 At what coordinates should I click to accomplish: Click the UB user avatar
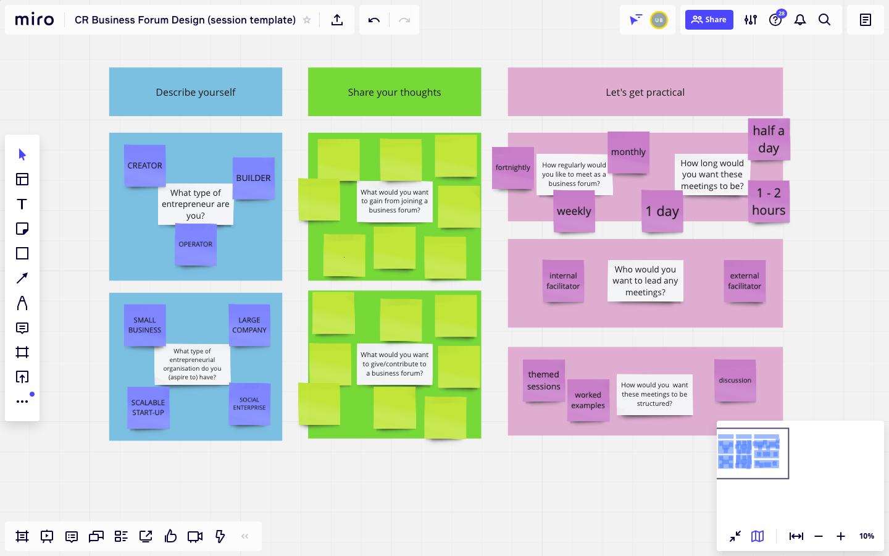(x=659, y=20)
